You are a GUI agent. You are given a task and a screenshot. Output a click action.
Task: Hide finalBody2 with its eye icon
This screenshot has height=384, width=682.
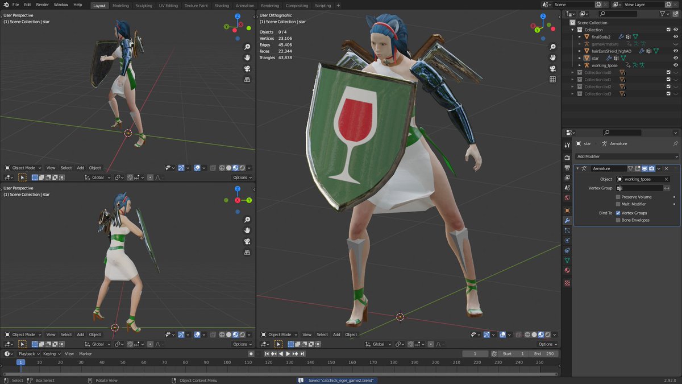pyautogui.click(x=676, y=36)
